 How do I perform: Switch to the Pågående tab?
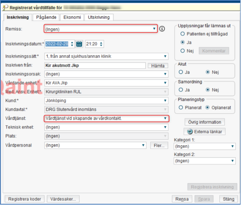click(46, 17)
